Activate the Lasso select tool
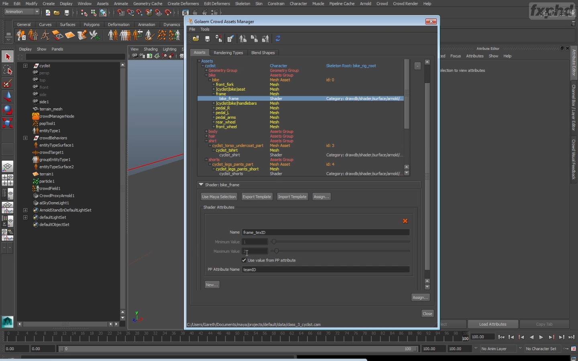Image resolution: width=578 pixels, height=361 pixels. coord(8,70)
